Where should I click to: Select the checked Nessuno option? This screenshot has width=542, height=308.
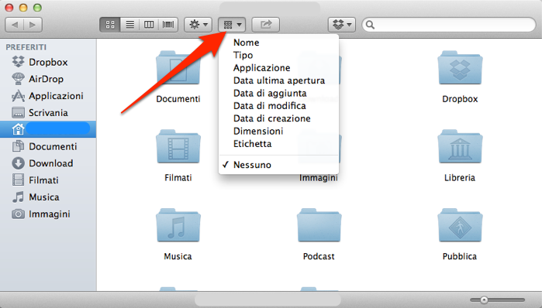click(278, 165)
